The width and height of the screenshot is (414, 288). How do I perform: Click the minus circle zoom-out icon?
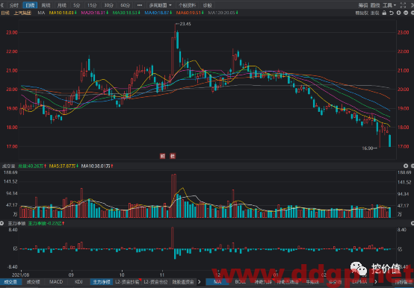click(x=406, y=13)
